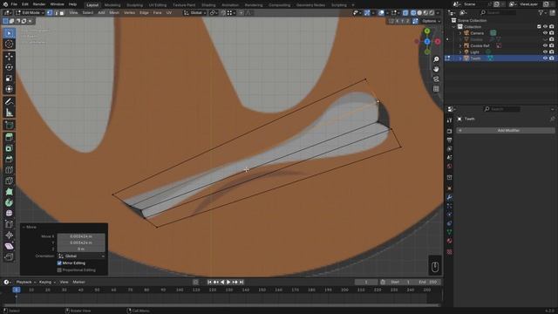558x314 pixels.
Task: Open Orientation dropdown in Move panel
Action: [x=81, y=256]
